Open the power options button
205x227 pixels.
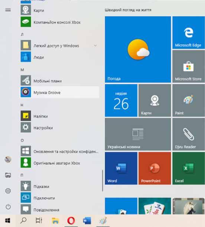[x=8, y=207]
